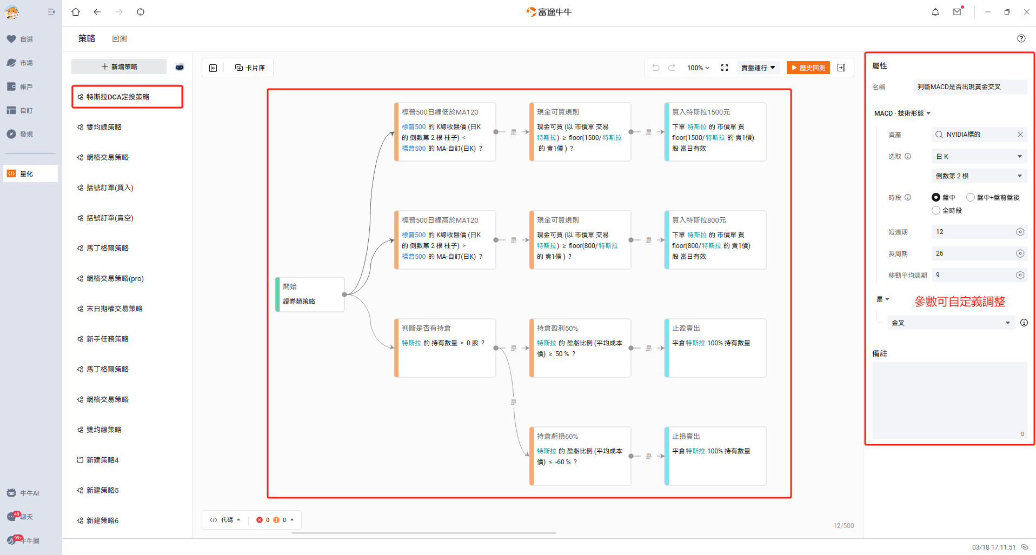Open the mail messages icon
Screen dimensions: 1036x555
957,12
